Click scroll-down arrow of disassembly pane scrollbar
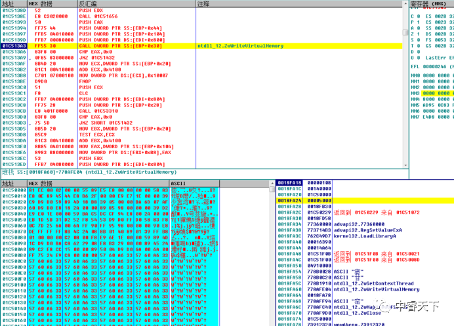This screenshot has width=454, height=326. (405, 165)
